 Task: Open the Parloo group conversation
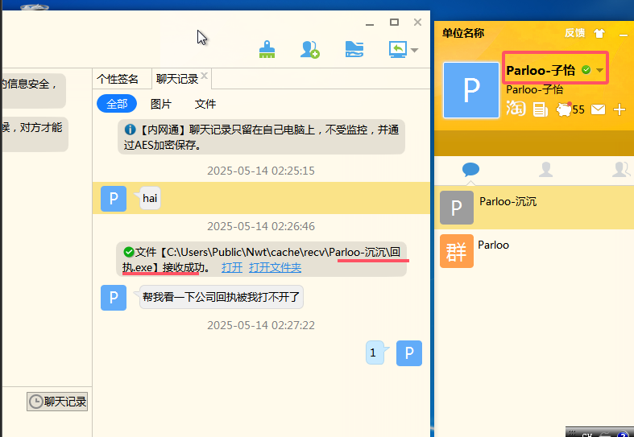point(535,251)
